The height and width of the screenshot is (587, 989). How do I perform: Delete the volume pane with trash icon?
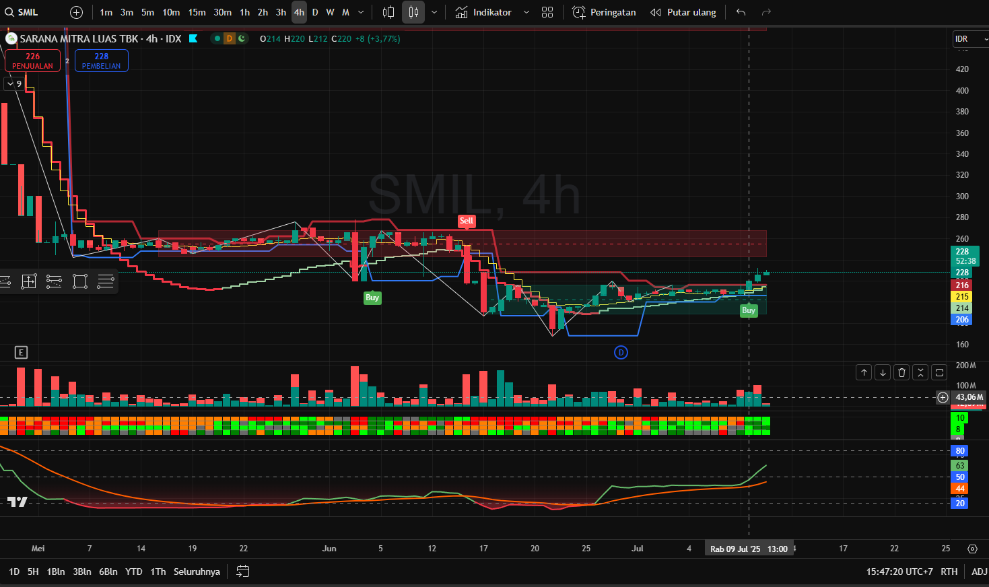point(901,372)
